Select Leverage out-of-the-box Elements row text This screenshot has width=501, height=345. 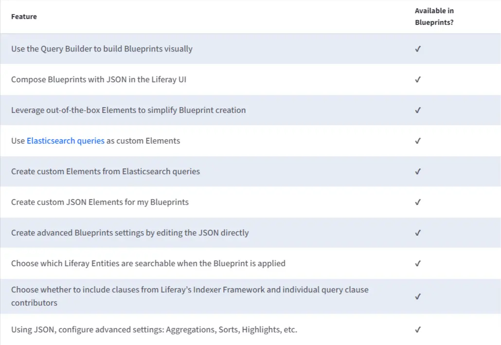click(x=128, y=110)
